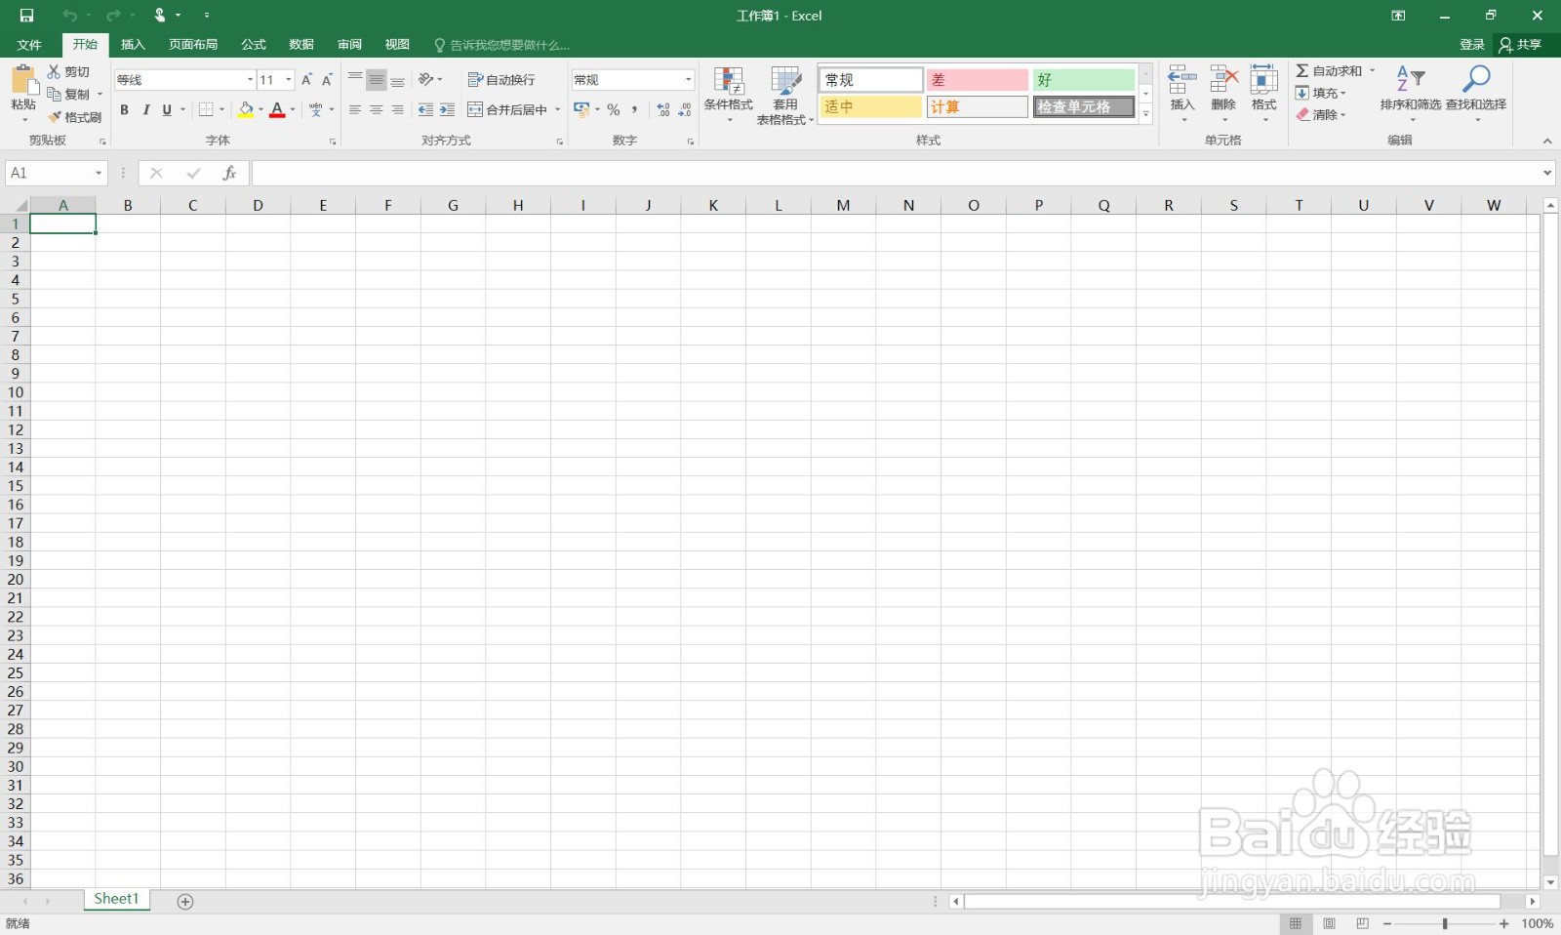The width and height of the screenshot is (1561, 935).
Task: Collapse the ribbon with the arrow
Action: [x=1547, y=142]
